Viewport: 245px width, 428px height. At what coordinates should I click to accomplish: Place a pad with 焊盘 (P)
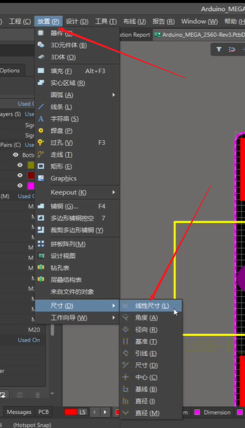tap(77, 131)
